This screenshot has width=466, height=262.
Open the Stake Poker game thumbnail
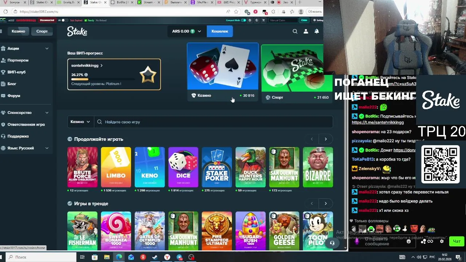click(x=217, y=167)
